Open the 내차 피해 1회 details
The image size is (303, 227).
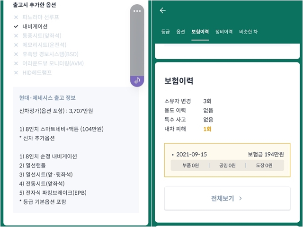207,129
